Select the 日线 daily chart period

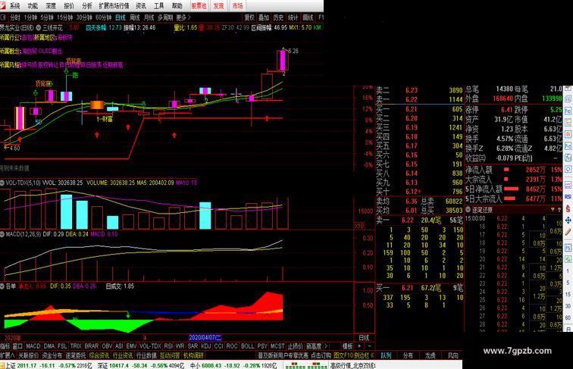point(121,17)
